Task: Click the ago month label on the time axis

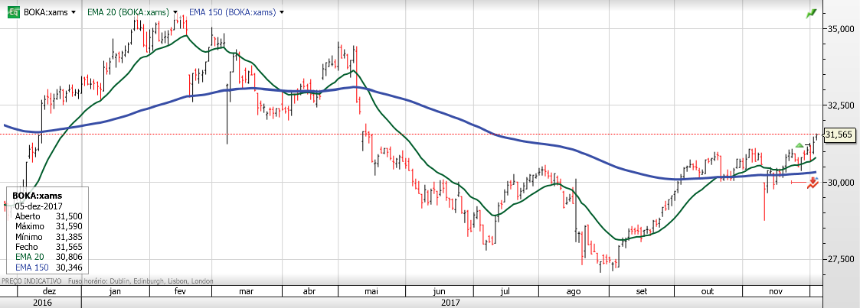Action: [573, 292]
